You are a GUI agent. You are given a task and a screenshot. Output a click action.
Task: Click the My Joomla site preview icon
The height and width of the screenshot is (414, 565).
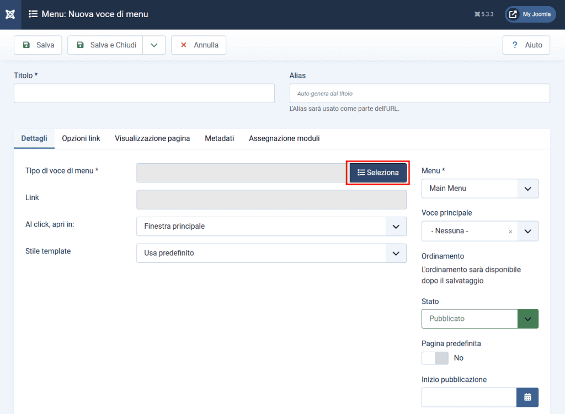point(512,14)
